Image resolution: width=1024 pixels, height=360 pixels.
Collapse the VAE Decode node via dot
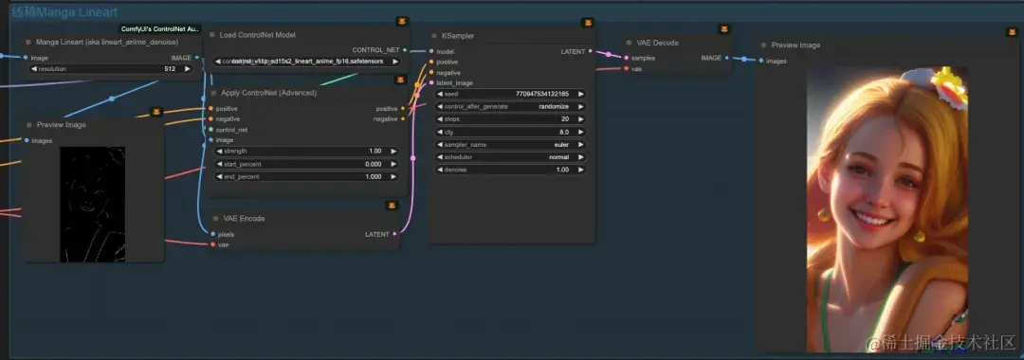(x=629, y=43)
